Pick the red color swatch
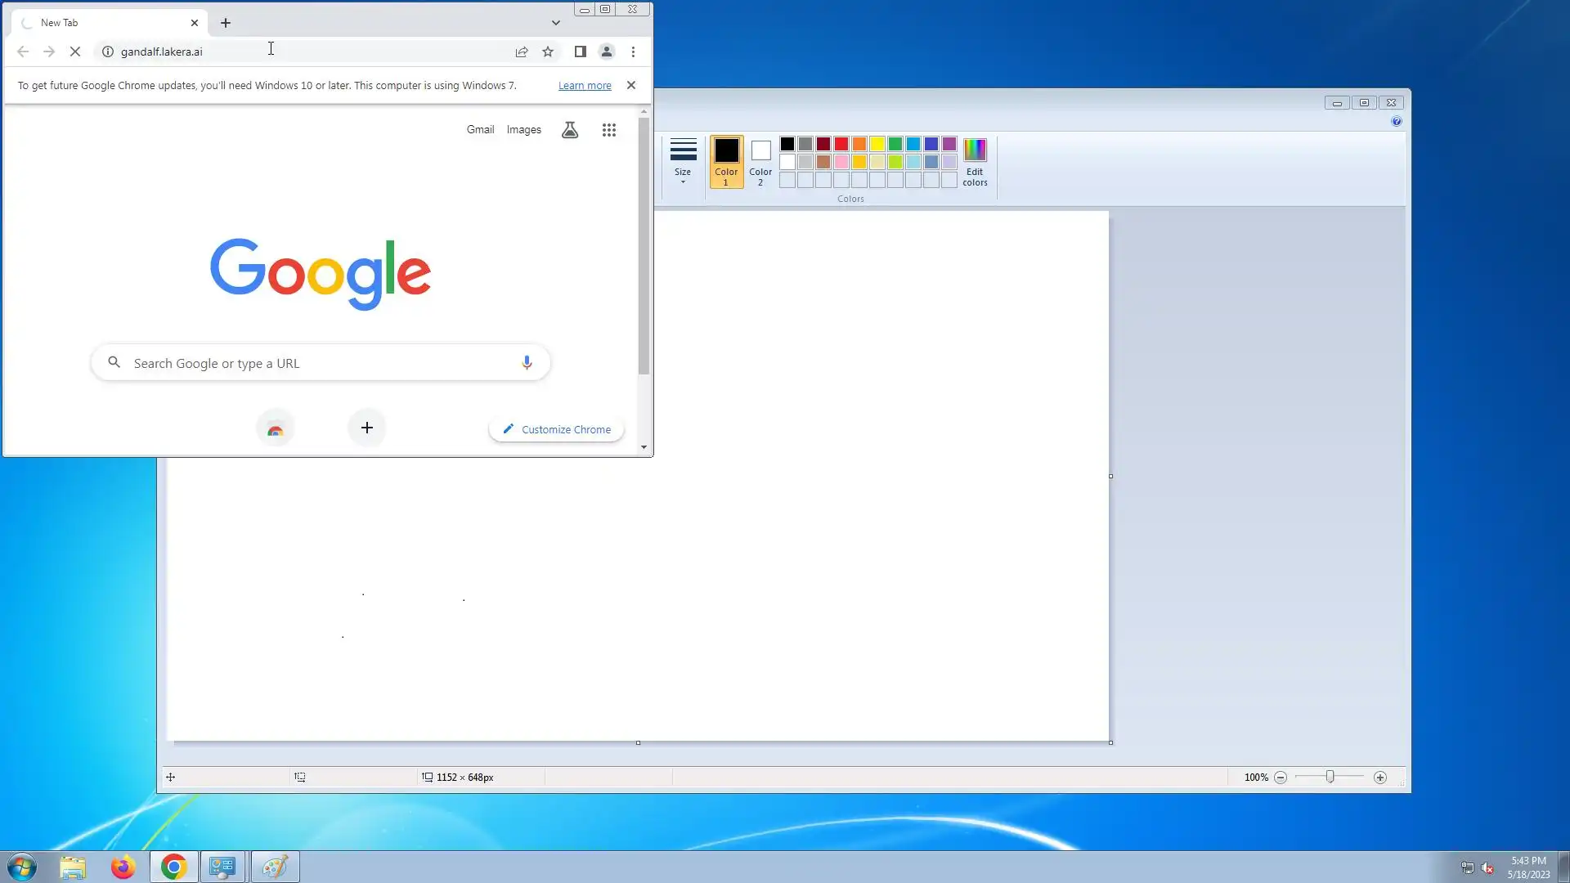 click(841, 144)
